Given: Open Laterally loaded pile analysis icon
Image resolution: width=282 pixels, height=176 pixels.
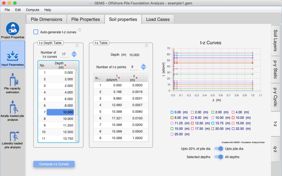Looking at the screenshot, I should 12,136.
